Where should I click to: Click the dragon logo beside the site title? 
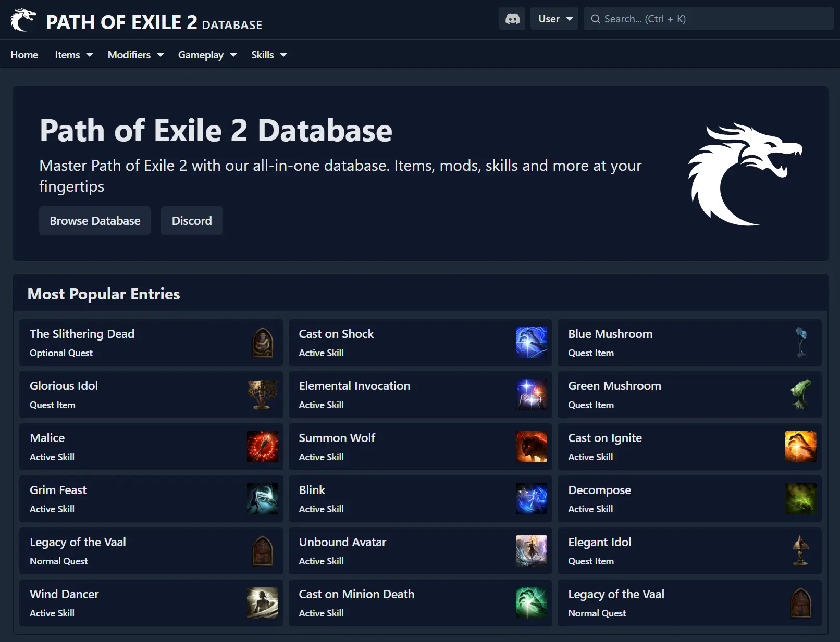tap(23, 20)
